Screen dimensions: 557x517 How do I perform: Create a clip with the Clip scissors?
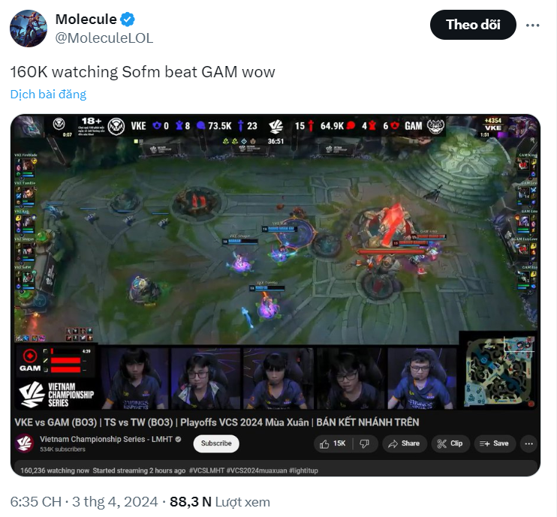(x=450, y=443)
